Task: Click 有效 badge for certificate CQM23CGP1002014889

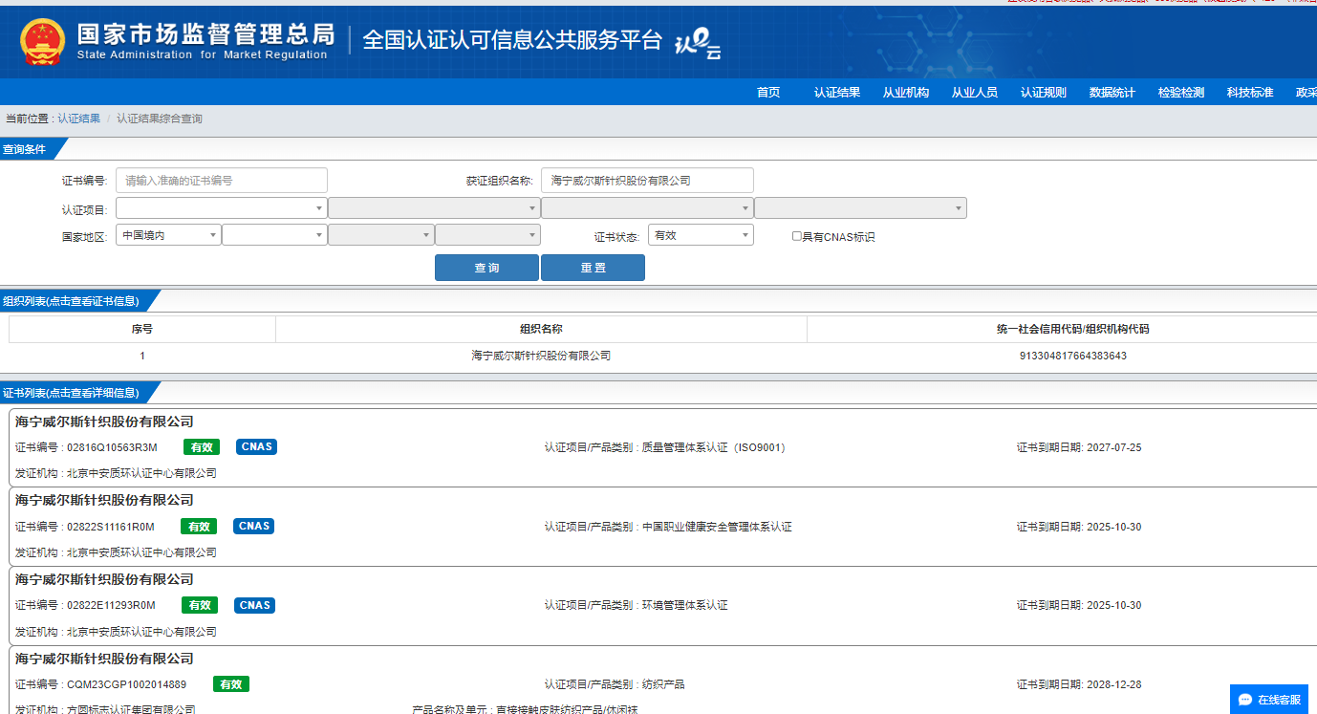Action: (x=230, y=684)
